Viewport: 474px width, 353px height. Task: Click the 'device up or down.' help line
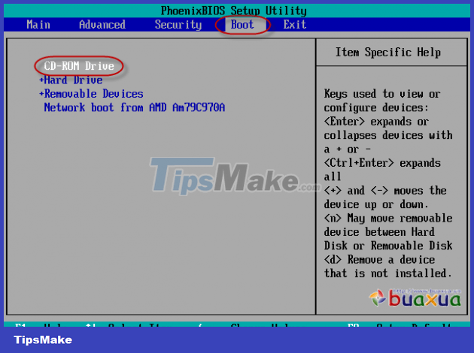[376, 204]
